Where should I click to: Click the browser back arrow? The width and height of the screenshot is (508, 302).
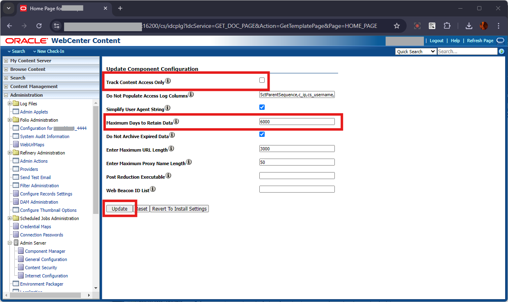pyautogui.click(x=9, y=26)
